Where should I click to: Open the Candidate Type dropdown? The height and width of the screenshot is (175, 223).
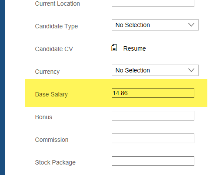pyautogui.click(x=155, y=25)
